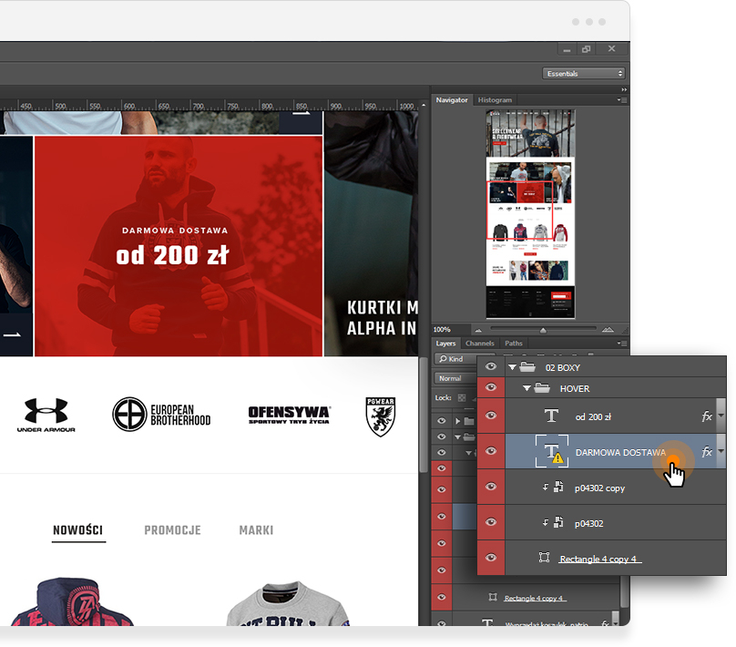
Task: Click the smart object icon of 'p04302 copy'
Action: [x=558, y=487]
